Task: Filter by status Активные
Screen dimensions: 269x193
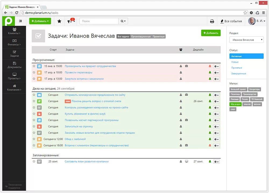Action: [x=246, y=56]
